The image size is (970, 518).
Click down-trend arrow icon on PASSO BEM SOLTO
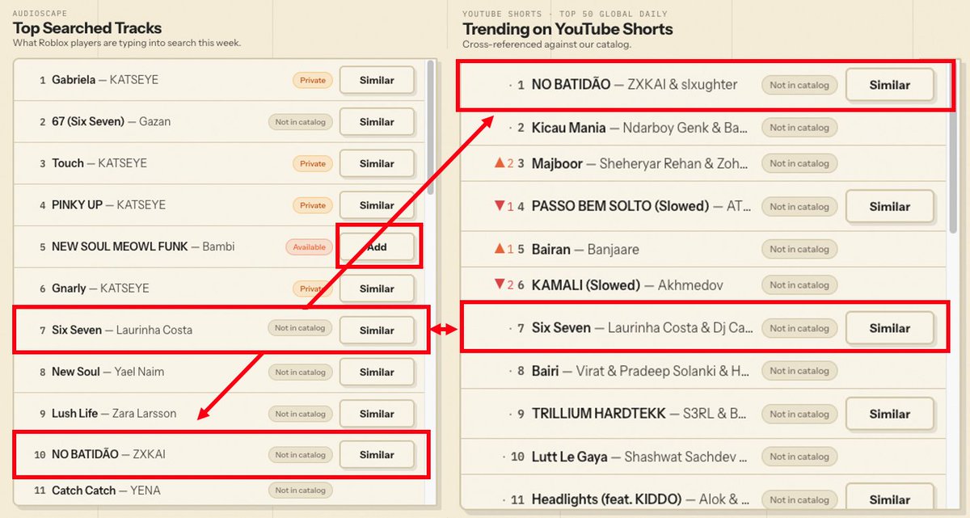click(x=500, y=206)
